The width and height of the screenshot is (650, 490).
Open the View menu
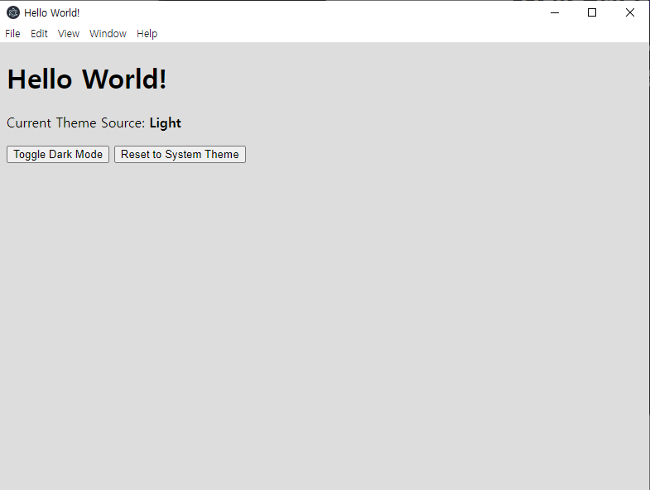pyautogui.click(x=69, y=34)
